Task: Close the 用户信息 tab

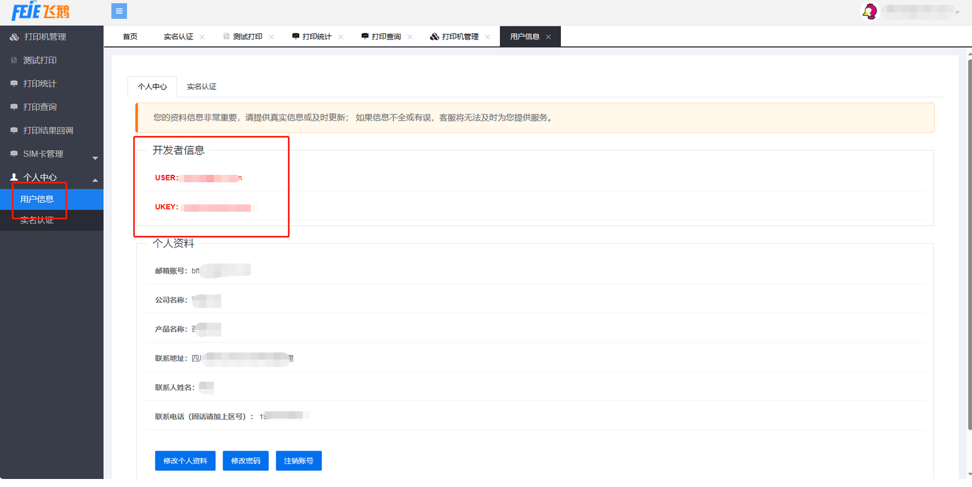Action: click(549, 37)
